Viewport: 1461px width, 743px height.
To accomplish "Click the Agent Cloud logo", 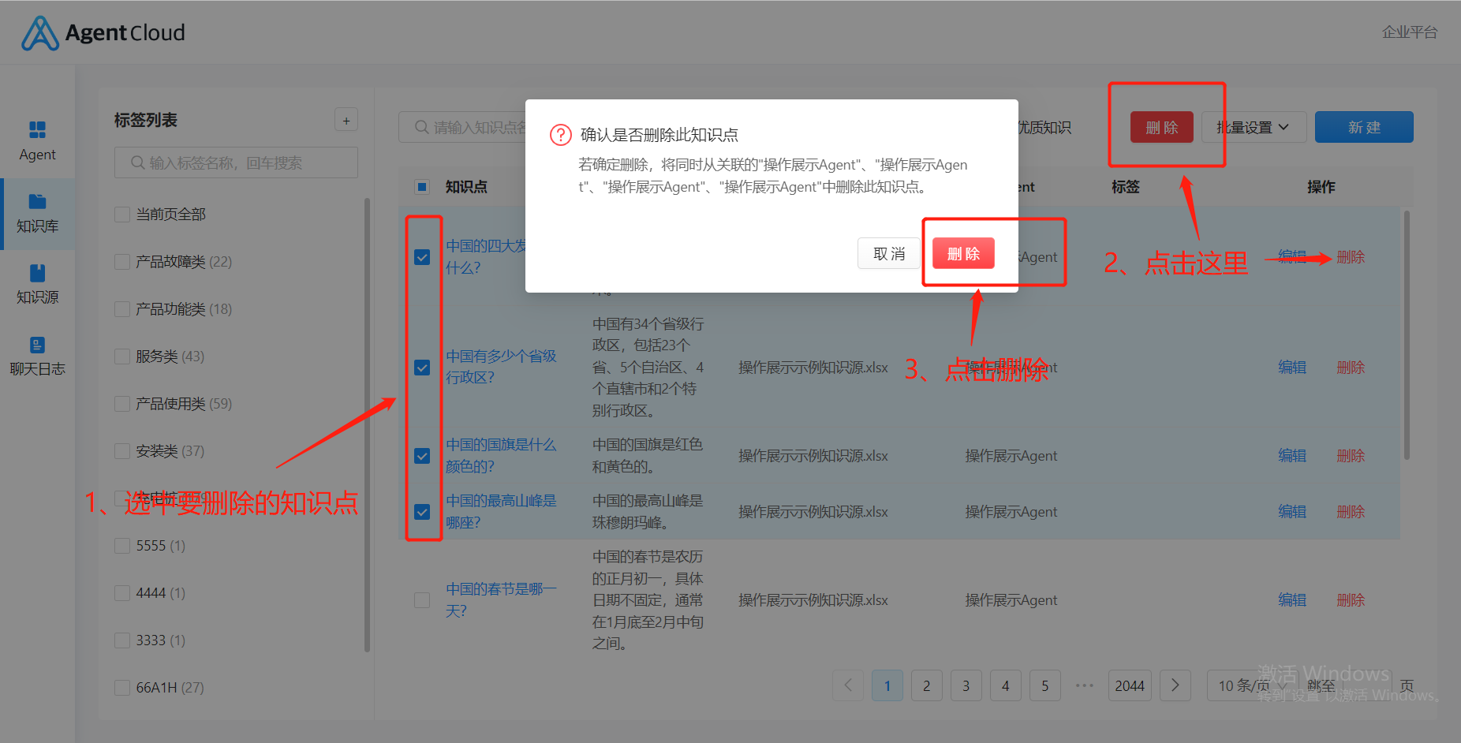I will tap(103, 33).
